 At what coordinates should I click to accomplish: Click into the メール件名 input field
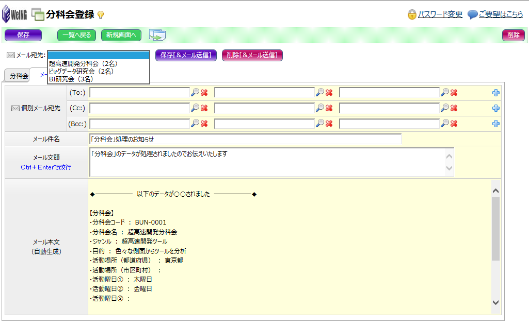click(x=245, y=139)
